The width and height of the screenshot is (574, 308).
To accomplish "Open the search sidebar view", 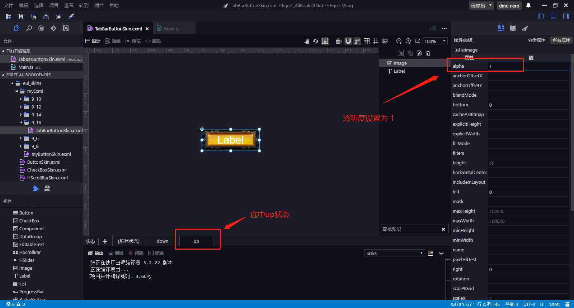I will pyautogui.click(x=29, y=28).
